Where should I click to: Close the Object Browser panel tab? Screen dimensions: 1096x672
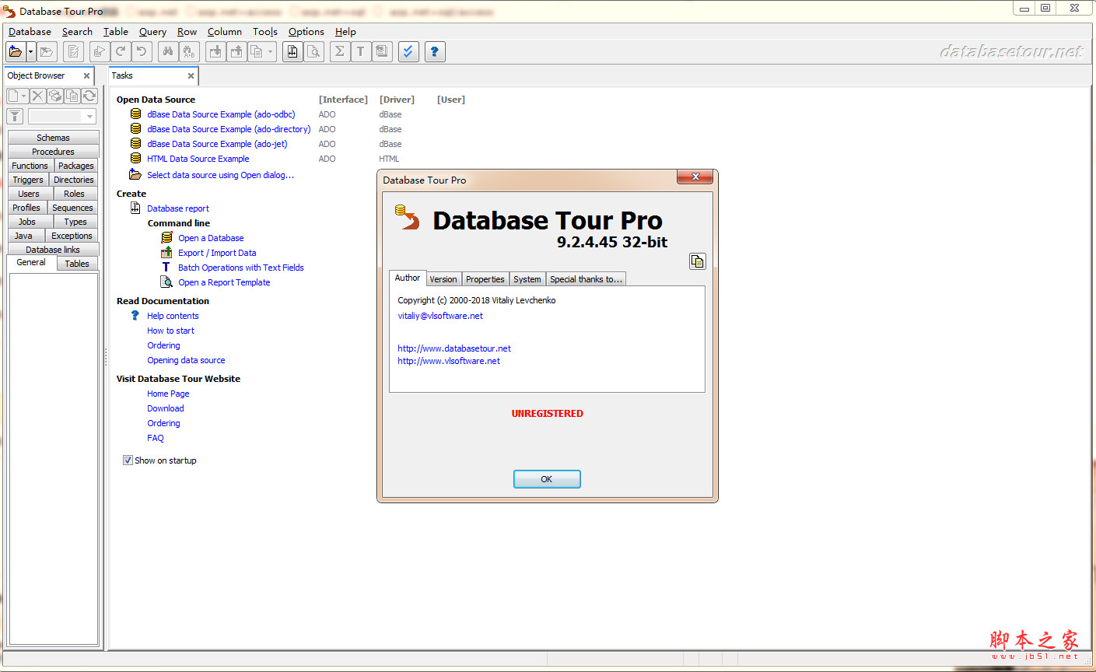coord(86,75)
